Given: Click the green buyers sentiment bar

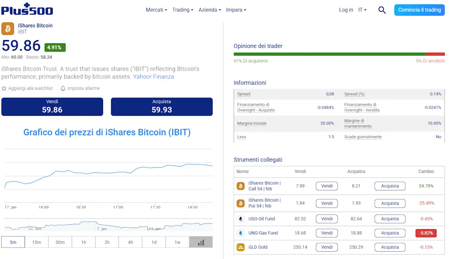Looking at the screenshot, I should [x=330, y=54].
